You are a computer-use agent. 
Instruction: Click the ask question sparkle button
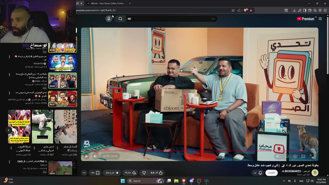[112, 173]
